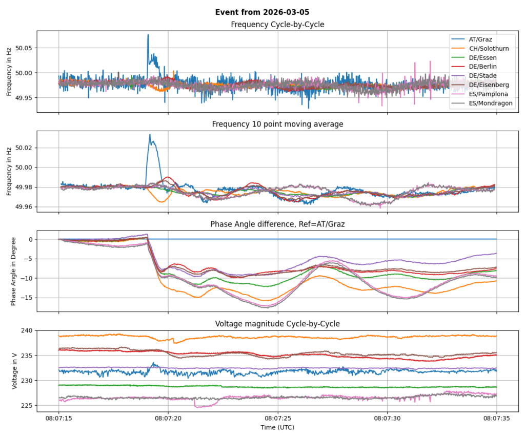Click the 'Event from 2026-03-05' figure title
Viewport: 525px width, 437px height.
262,12
